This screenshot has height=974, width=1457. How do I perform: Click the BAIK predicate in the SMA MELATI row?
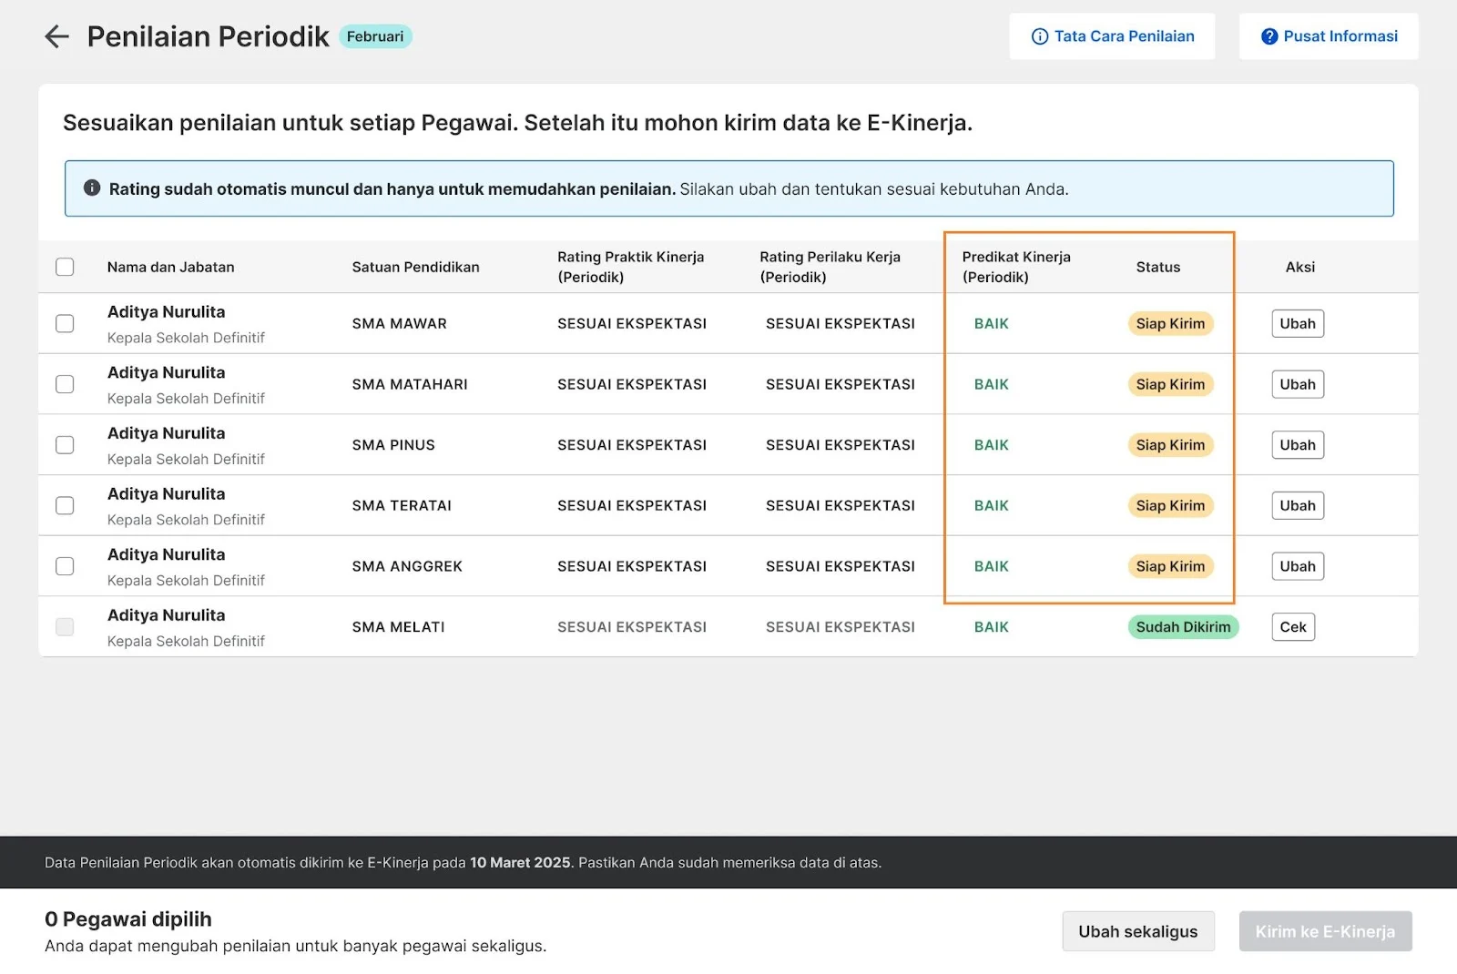(x=992, y=627)
